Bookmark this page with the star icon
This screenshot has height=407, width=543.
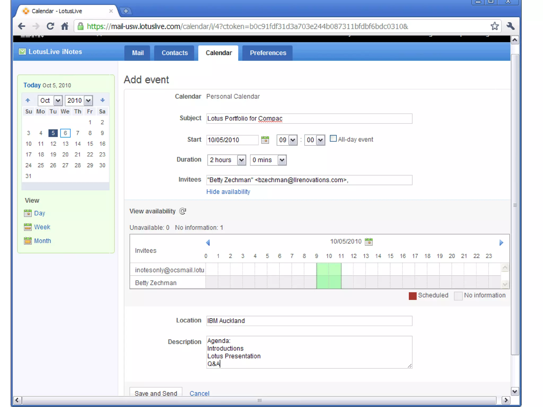coord(494,26)
